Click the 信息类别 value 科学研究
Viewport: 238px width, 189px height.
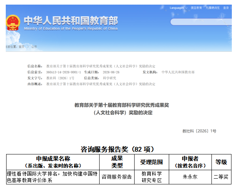pyautogui.click(x=110, y=78)
